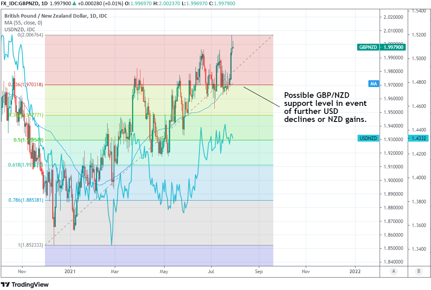Select the MA (55, close, 0) indicator legend
The image size is (431, 290).
click(23, 22)
